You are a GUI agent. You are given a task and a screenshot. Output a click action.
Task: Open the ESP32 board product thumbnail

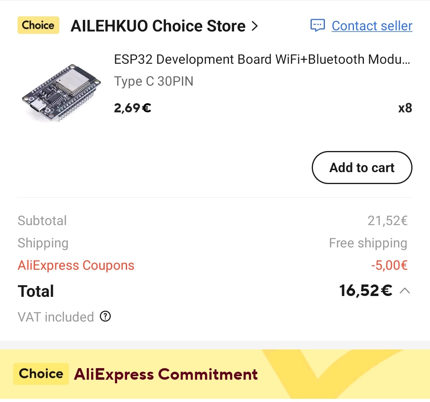pos(61,92)
